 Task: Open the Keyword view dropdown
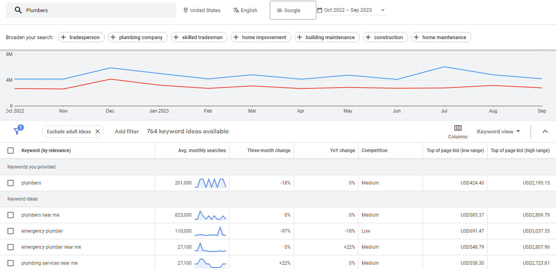[x=499, y=131]
